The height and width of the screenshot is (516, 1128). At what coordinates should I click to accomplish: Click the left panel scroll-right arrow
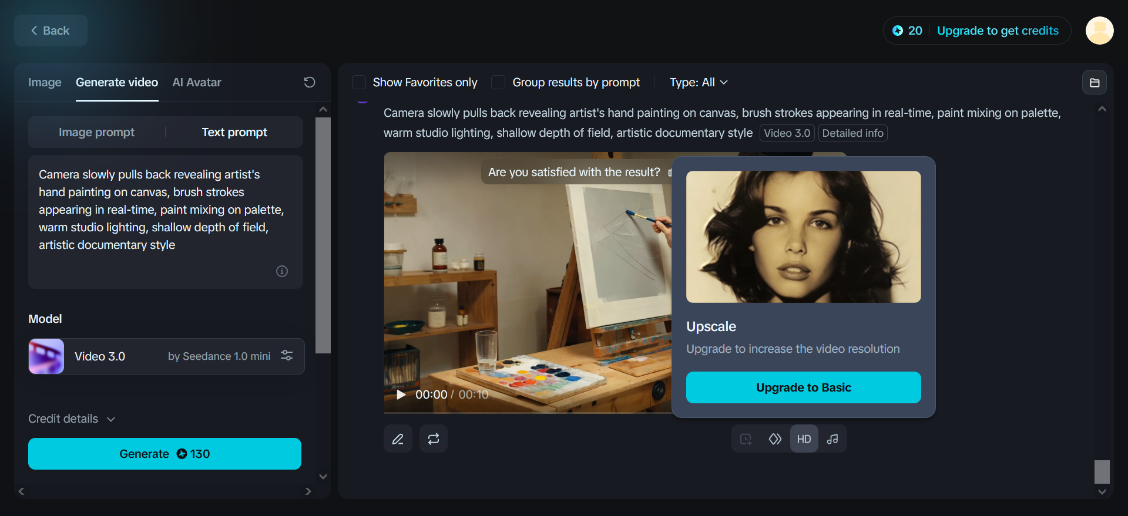(308, 491)
